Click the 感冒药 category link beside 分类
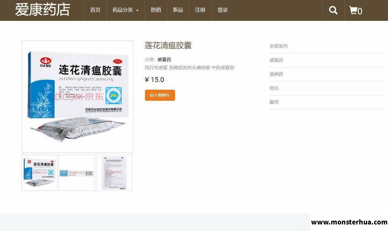Viewport: 388px width, 231px height. (x=164, y=60)
